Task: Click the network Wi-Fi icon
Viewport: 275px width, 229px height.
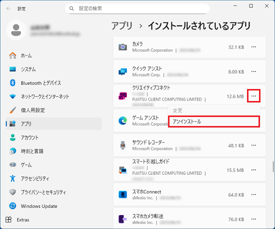Action: click(12, 96)
